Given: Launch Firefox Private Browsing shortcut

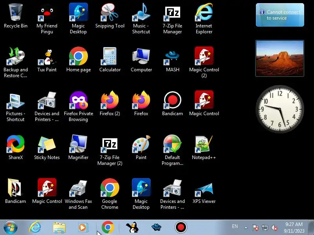Looking at the screenshot, I should tap(78, 106).
